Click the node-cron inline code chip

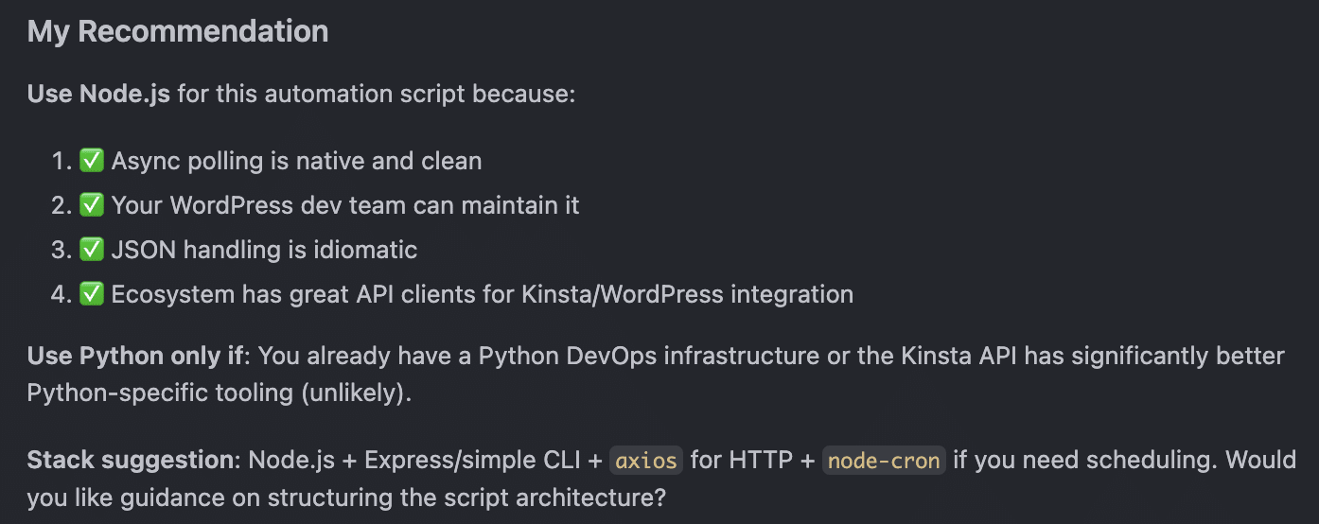point(884,461)
